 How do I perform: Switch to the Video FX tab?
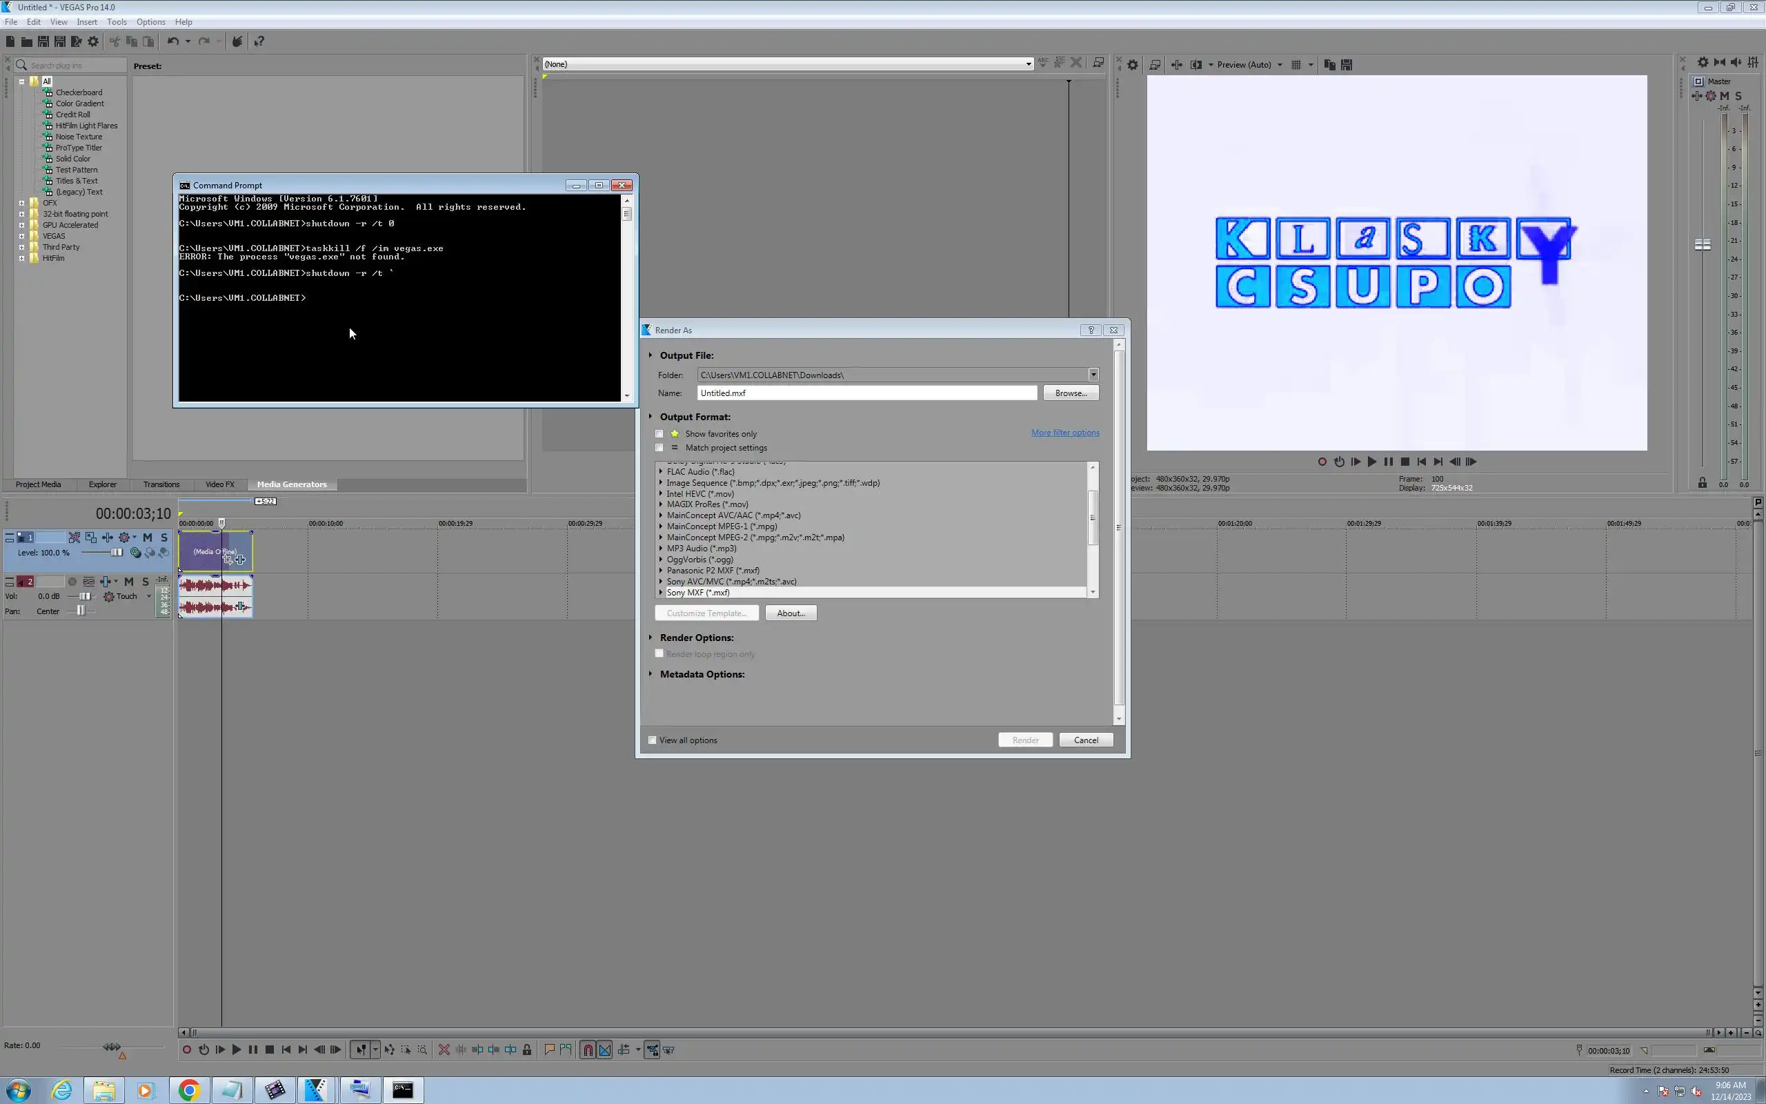click(219, 484)
